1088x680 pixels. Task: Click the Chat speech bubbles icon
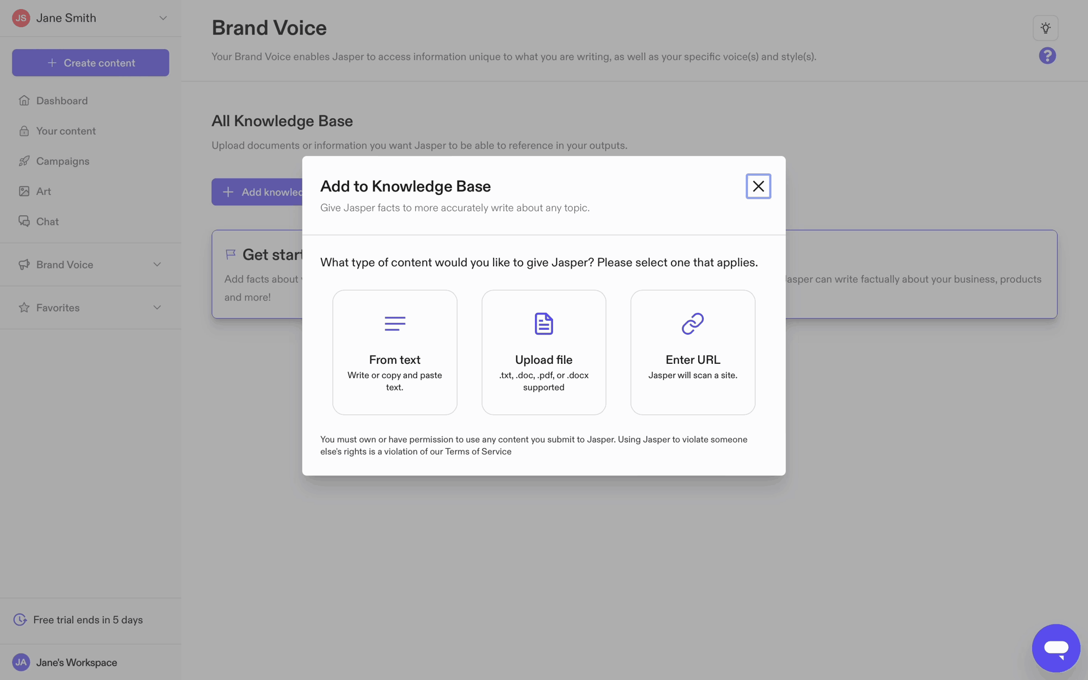pyautogui.click(x=24, y=221)
